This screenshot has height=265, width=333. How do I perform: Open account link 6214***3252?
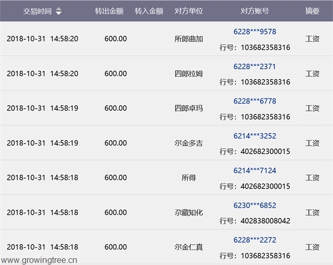[254, 136]
